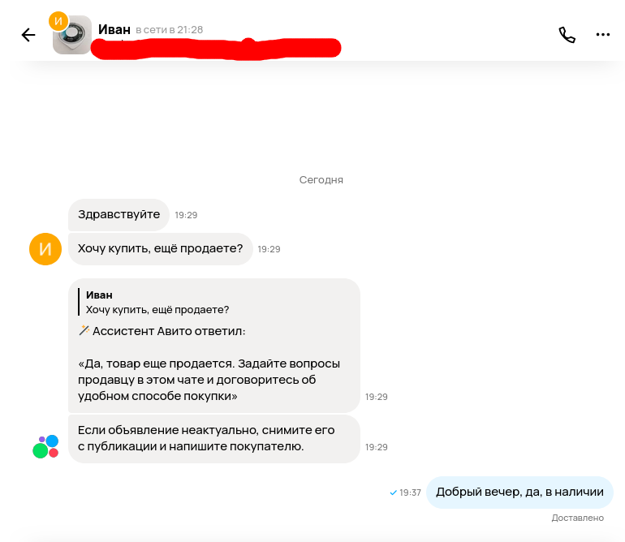Open the listing thumbnail in the chat header
625x542 pixels.
click(73, 36)
